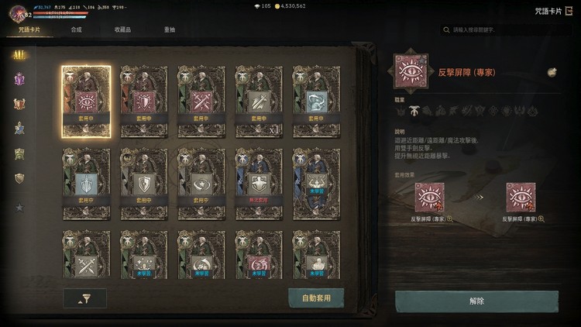Open the sort filter funnel dropdown
This screenshot has width=581, height=327.
tap(85, 298)
